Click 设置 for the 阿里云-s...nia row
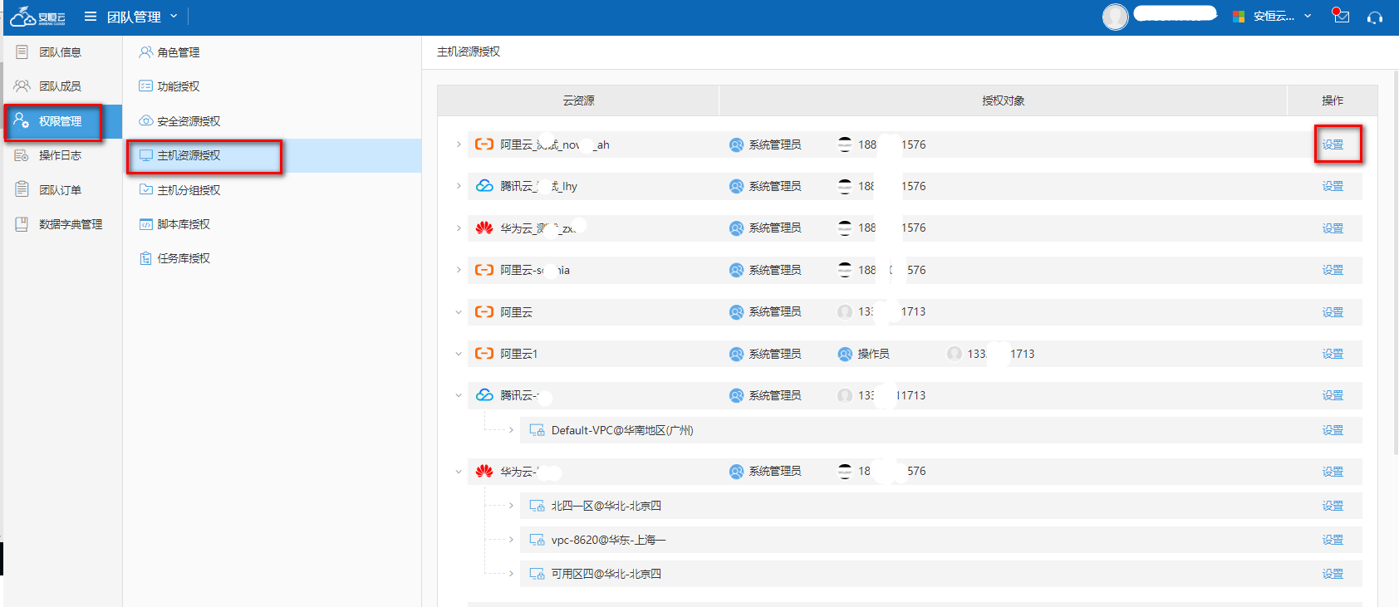Image resolution: width=1399 pixels, height=607 pixels. pos(1333,270)
